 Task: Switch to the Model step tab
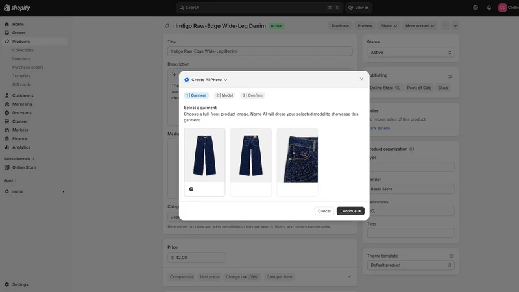[x=224, y=95]
